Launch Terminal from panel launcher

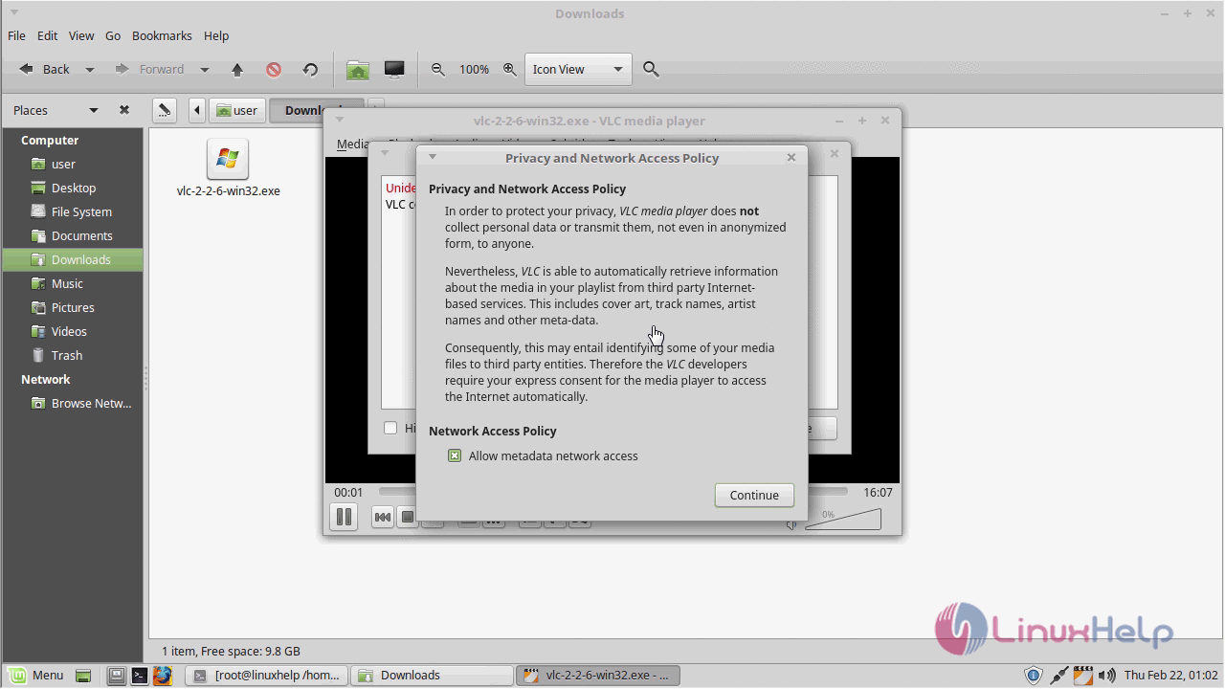click(140, 676)
